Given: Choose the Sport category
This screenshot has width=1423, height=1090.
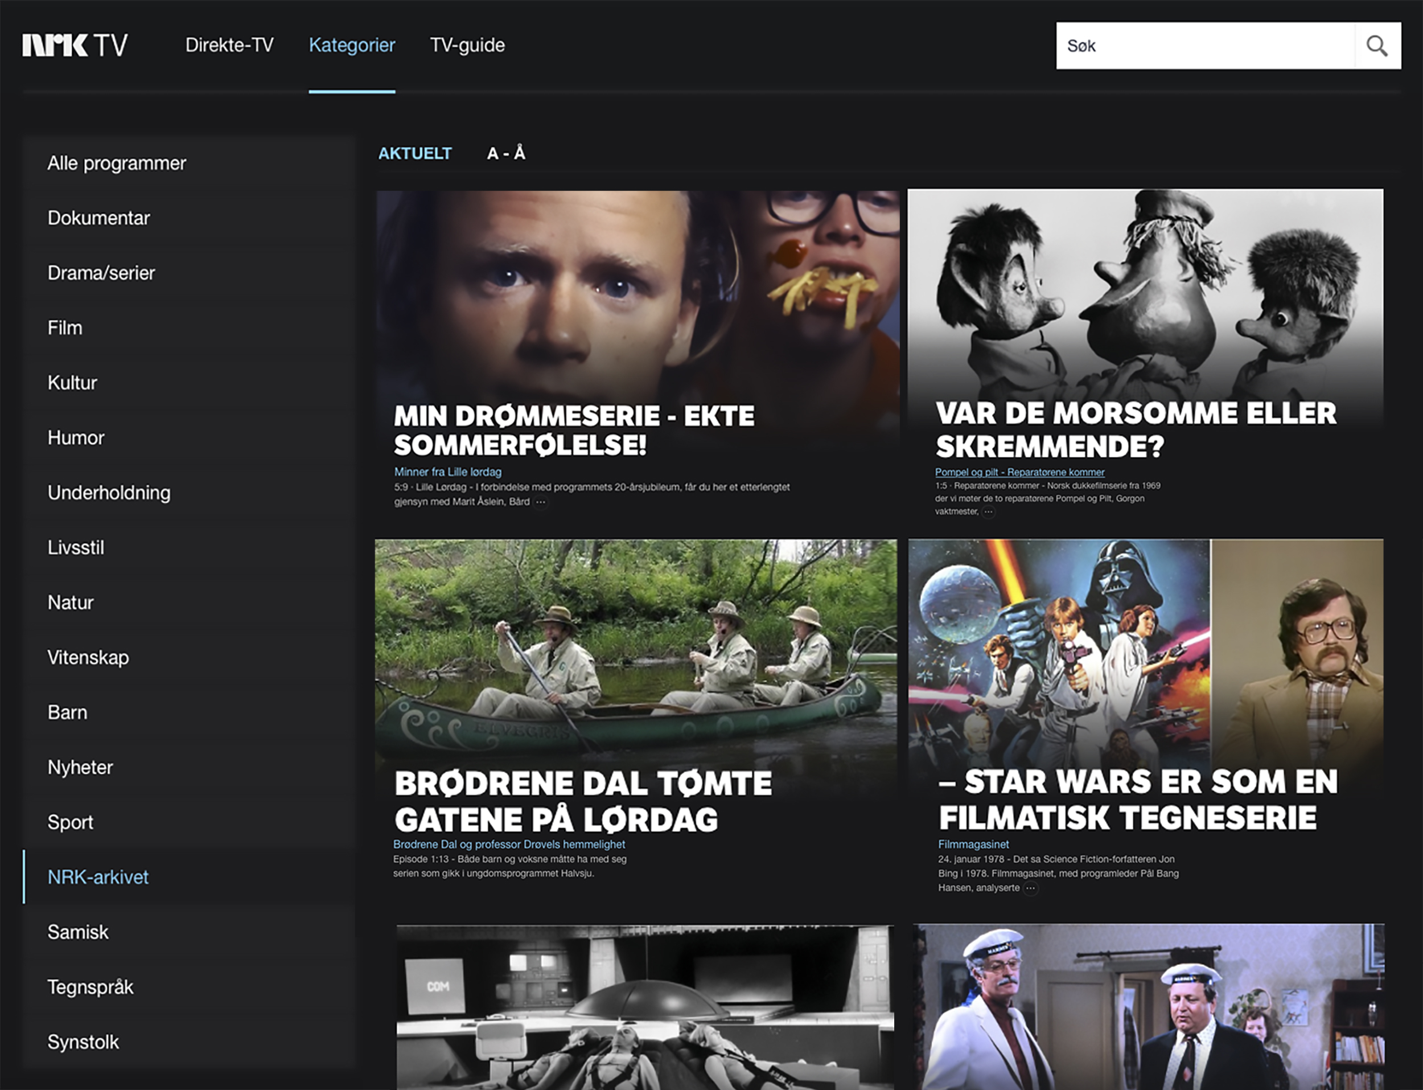Looking at the screenshot, I should coord(190,822).
